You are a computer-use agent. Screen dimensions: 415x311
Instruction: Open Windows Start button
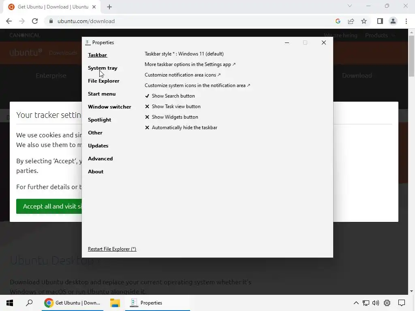click(x=10, y=303)
